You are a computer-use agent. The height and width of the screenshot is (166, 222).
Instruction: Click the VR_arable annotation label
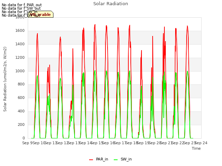(41, 14)
